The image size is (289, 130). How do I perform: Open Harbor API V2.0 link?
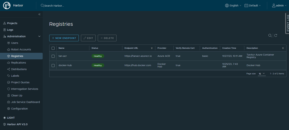(17, 124)
